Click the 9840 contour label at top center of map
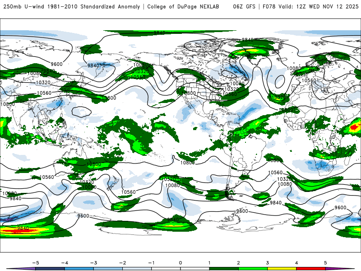 pyautogui.click(x=159, y=33)
